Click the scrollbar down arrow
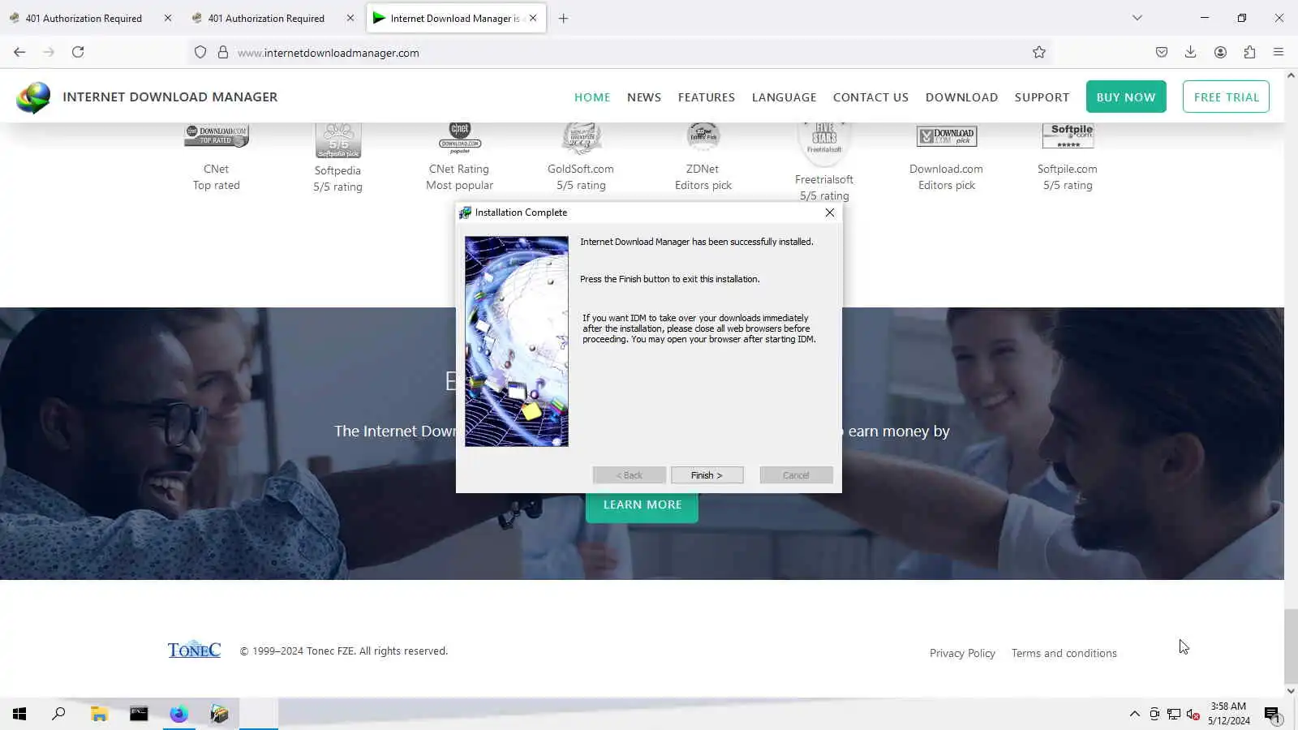Image resolution: width=1298 pixels, height=730 pixels. 1291,691
